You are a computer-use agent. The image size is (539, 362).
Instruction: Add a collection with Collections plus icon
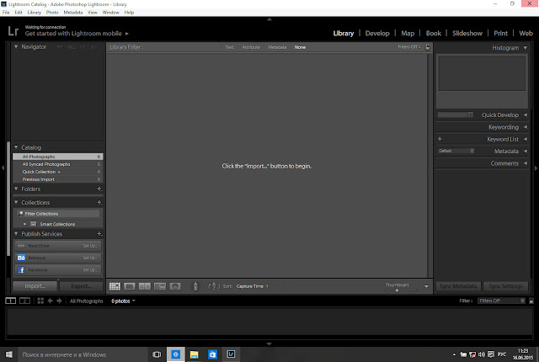[99, 202]
